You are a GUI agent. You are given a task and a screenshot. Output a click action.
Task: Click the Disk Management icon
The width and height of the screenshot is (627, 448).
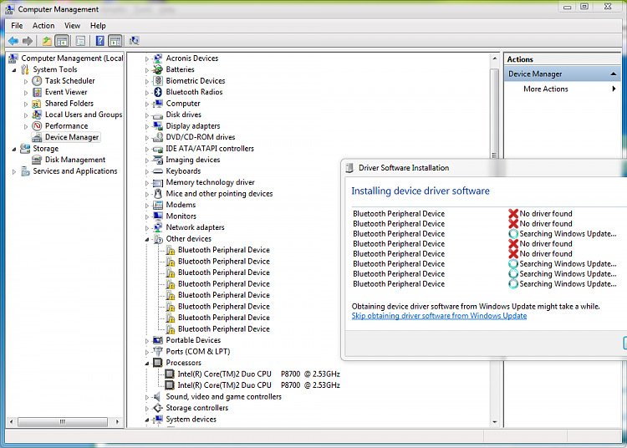pos(37,160)
